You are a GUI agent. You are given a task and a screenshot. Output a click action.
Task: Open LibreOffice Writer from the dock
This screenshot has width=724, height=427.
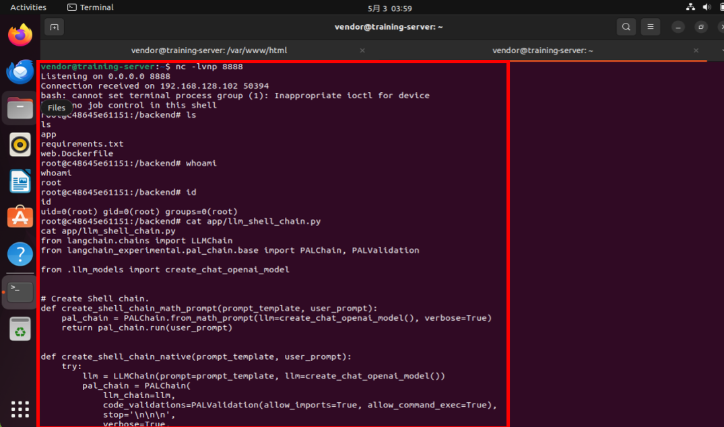[x=20, y=181]
